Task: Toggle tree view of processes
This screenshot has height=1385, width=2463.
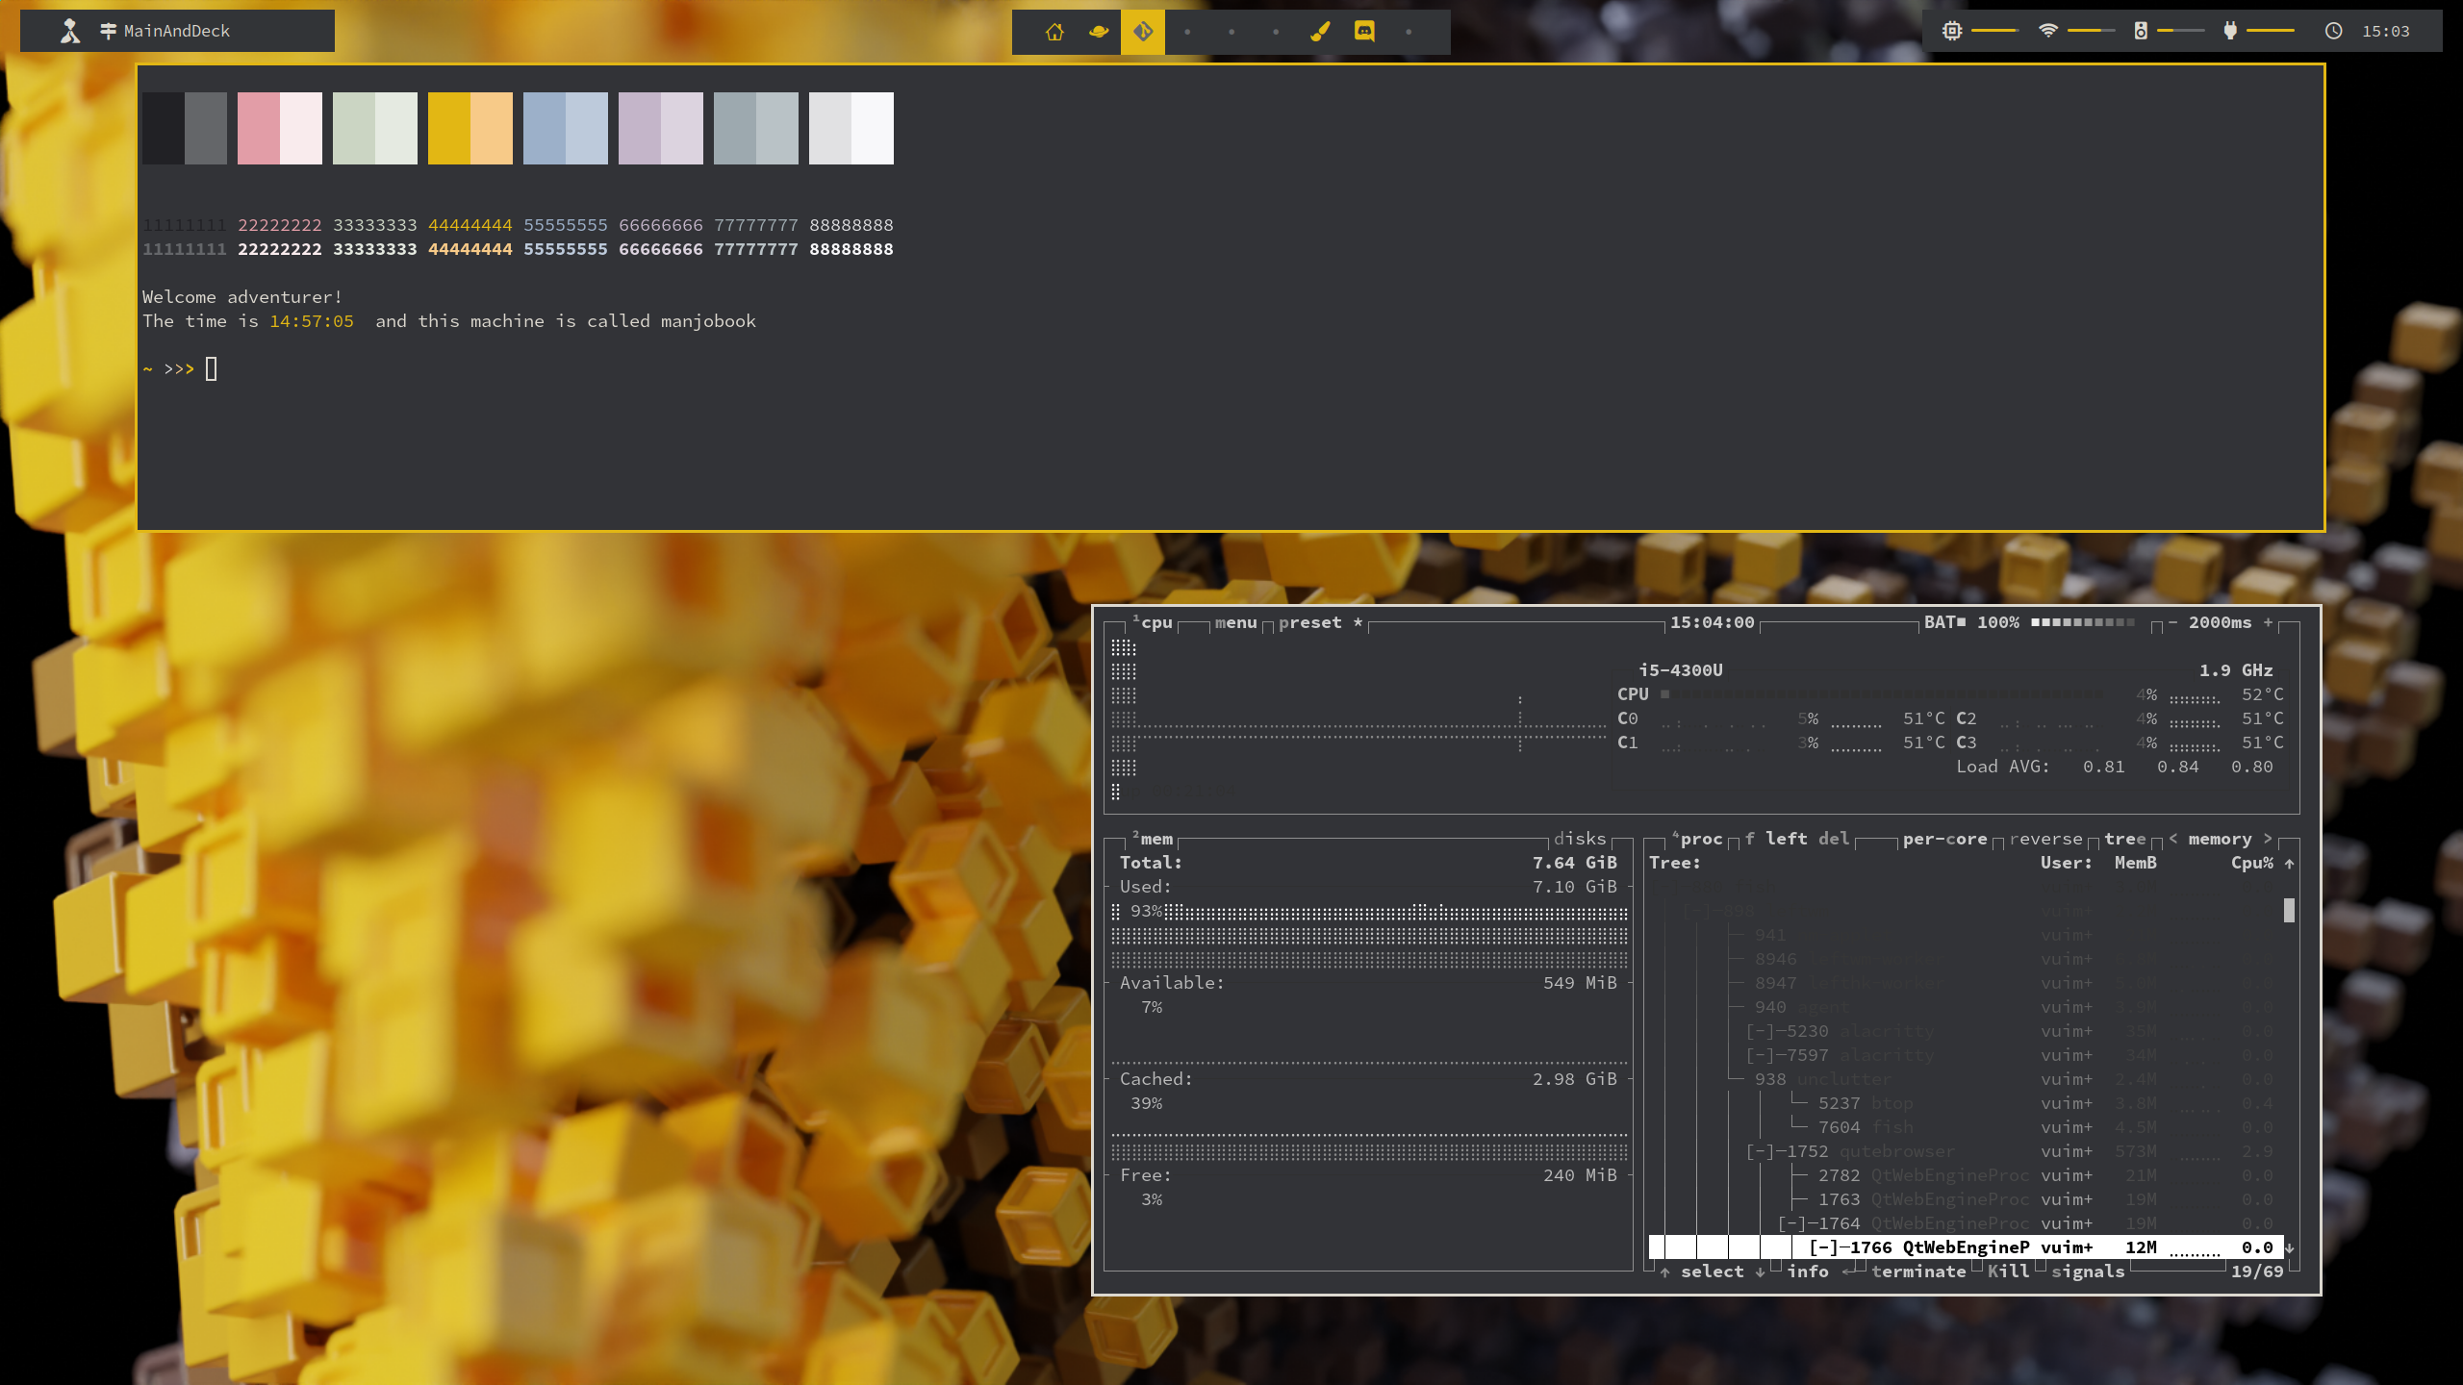Action: (x=2124, y=839)
